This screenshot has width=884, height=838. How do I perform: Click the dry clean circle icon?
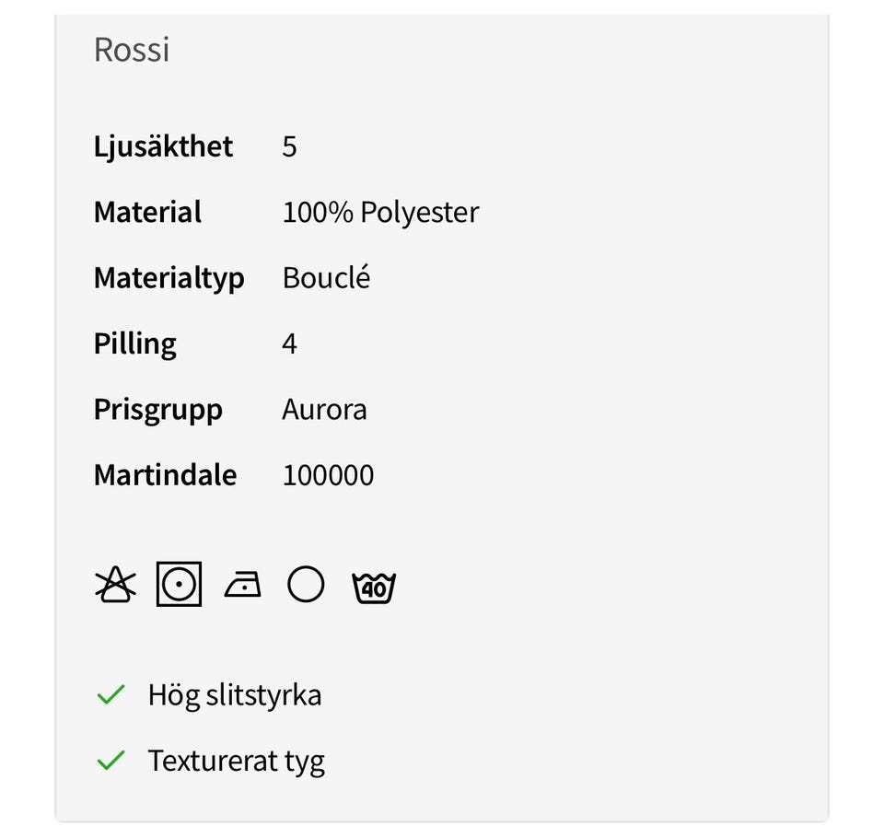tap(306, 585)
